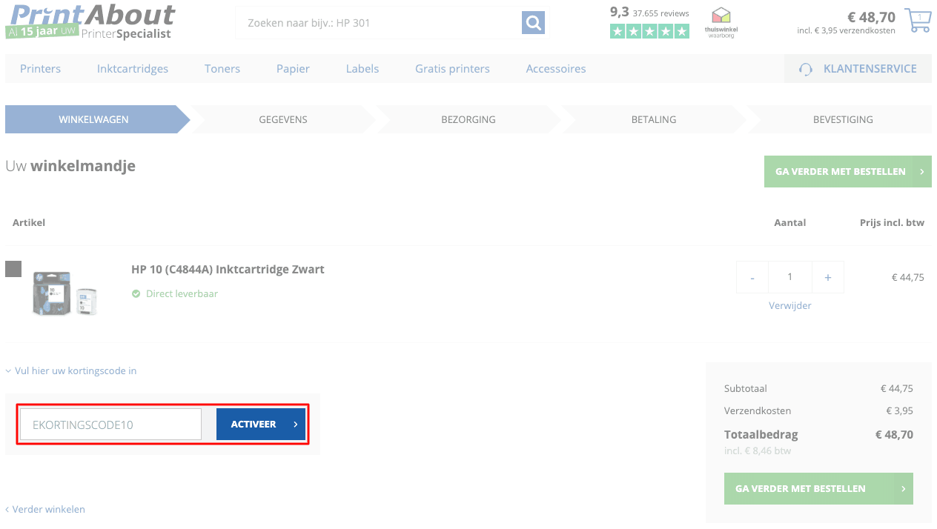Open the shopping cart icon
This screenshot has height=529, width=937.
918,19
